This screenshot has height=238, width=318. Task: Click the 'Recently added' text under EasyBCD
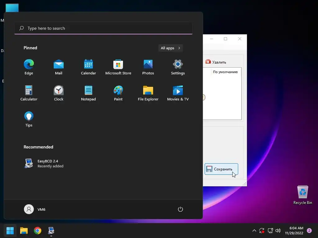click(50, 166)
